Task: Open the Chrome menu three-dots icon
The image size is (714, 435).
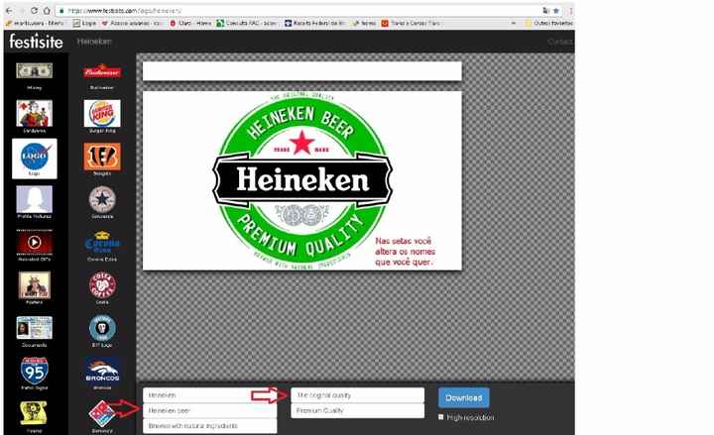Action: [570, 11]
